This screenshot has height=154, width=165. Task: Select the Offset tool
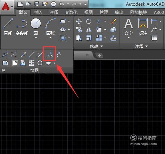[x=113, y=38]
